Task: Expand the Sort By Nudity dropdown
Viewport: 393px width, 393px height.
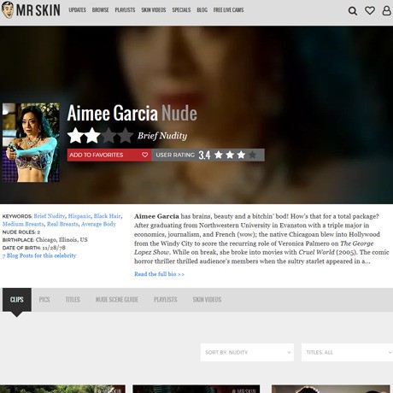Action: tap(247, 352)
